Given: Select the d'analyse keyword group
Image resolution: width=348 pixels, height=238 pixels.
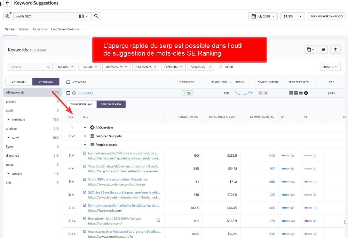Looking at the screenshot, I should [32, 156].
